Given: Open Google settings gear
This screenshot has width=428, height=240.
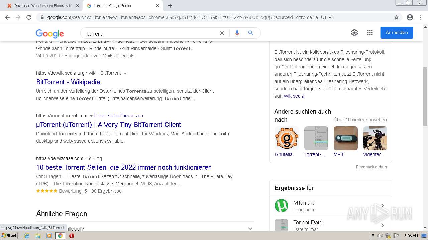Looking at the screenshot, I should (x=354, y=33).
